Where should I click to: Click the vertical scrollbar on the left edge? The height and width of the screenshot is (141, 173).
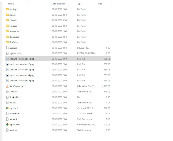coord(1,38)
